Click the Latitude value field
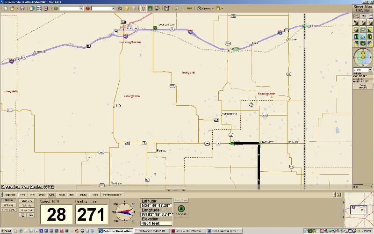Image resolution: width=374 pixels, height=234 pixels. 156,205
